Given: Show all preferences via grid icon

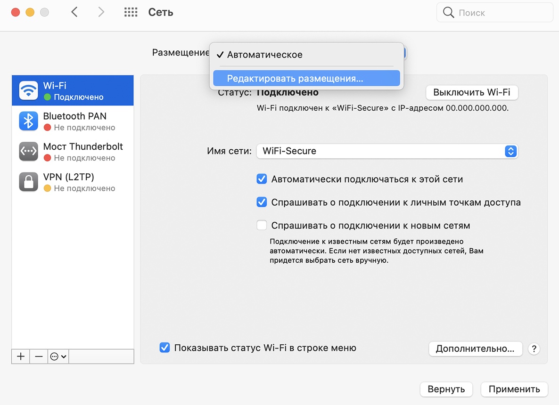Looking at the screenshot, I should click(131, 12).
